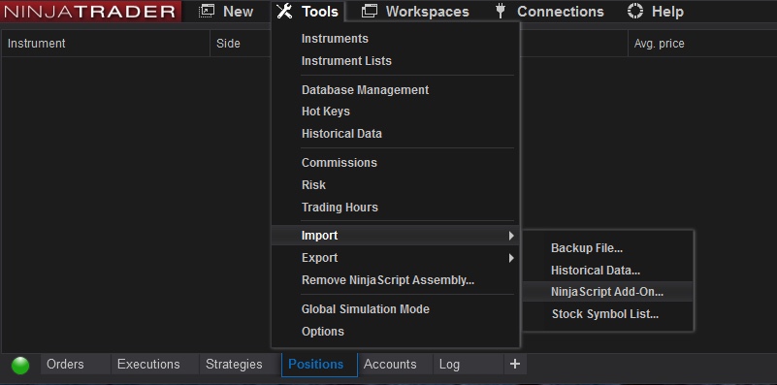Click the Connections plug icon
This screenshot has height=385, width=777.
[501, 12]
